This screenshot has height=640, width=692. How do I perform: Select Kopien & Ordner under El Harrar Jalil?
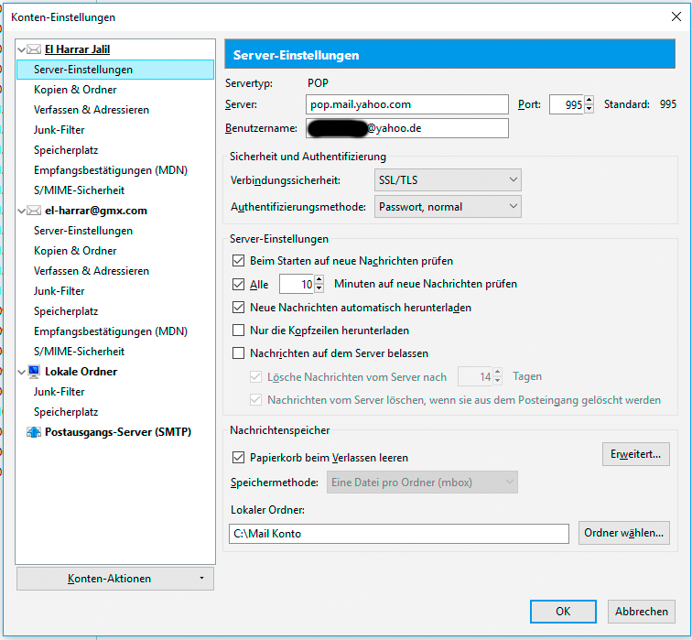coord(75,90)
